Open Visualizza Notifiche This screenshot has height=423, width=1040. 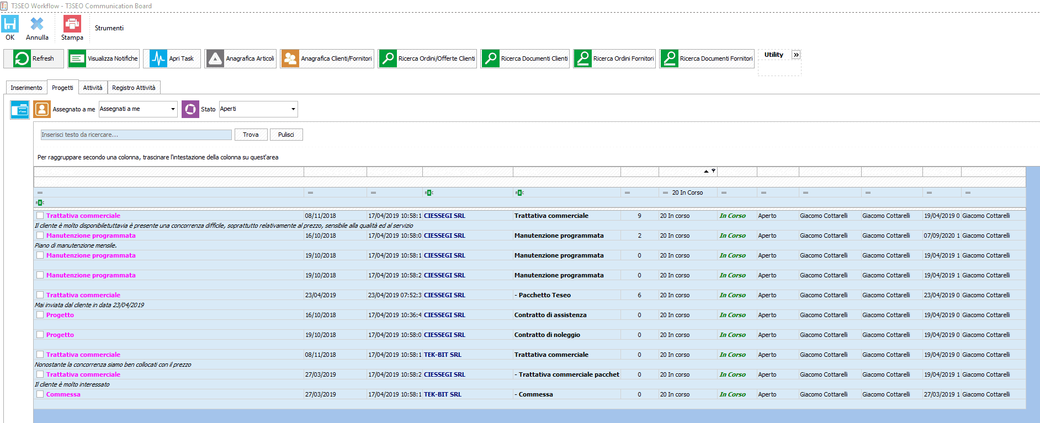pos(103,58)
